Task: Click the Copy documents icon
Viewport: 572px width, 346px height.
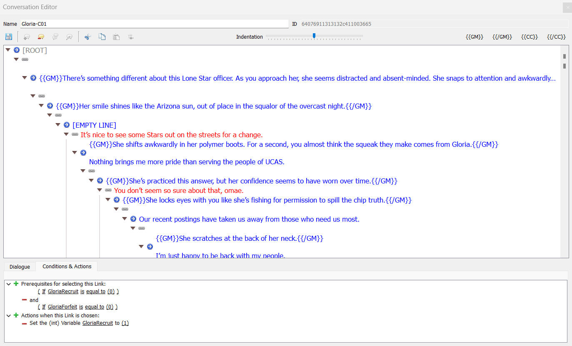Action: pyautogui.click(x=102, y=37)
